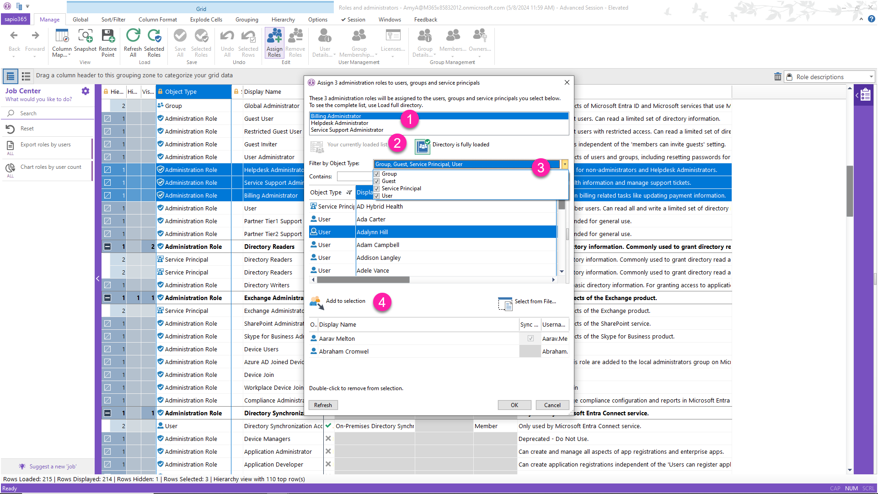The image size is (878, 494).
Task: Click OK in the assign roles dialog
Action: pos(514,405)
